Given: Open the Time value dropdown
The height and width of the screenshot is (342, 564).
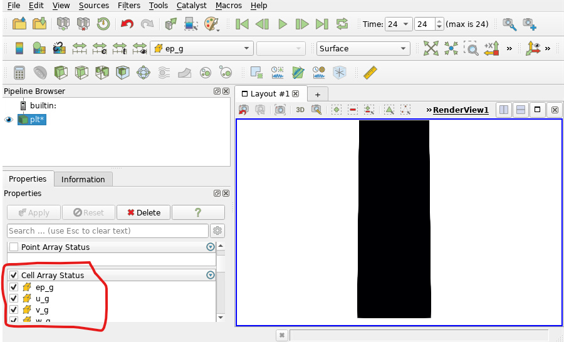Looking at the screenshot, I should pyautogui.click(x=399, y=24).
